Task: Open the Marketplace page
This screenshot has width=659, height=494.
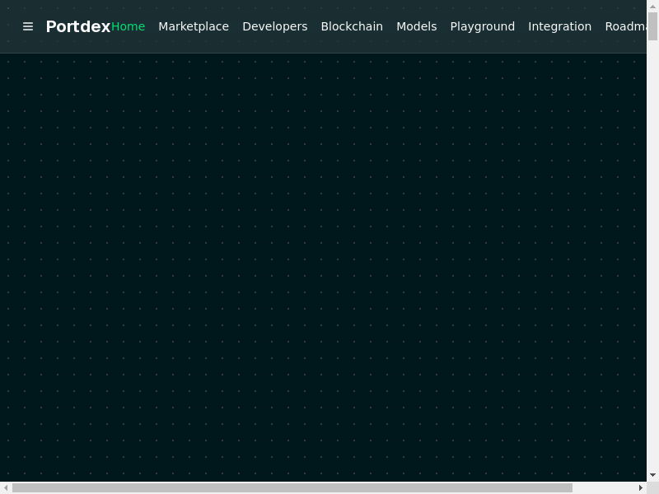Action: [x=194, y=26]
